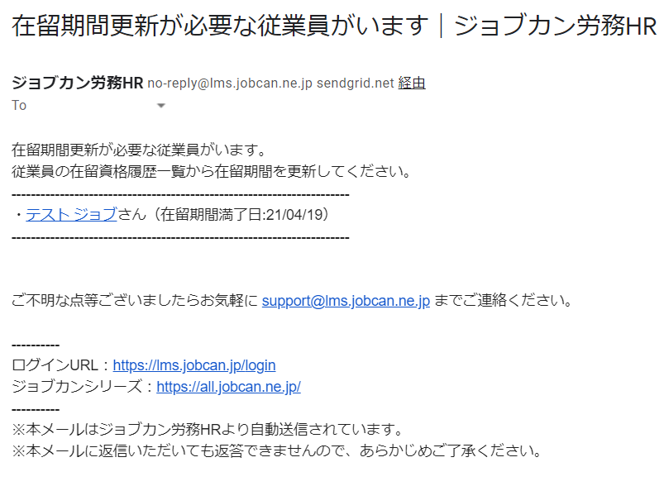Click the 在留期間満了日:21/04/19 expiry date text
Image resolution: width=664 pixels, height=486 pixels.
coord(241,215)
